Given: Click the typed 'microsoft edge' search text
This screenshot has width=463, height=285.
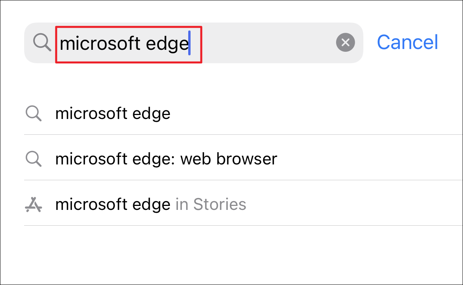Looking at the screenshot, I should (x=124, y=43).
